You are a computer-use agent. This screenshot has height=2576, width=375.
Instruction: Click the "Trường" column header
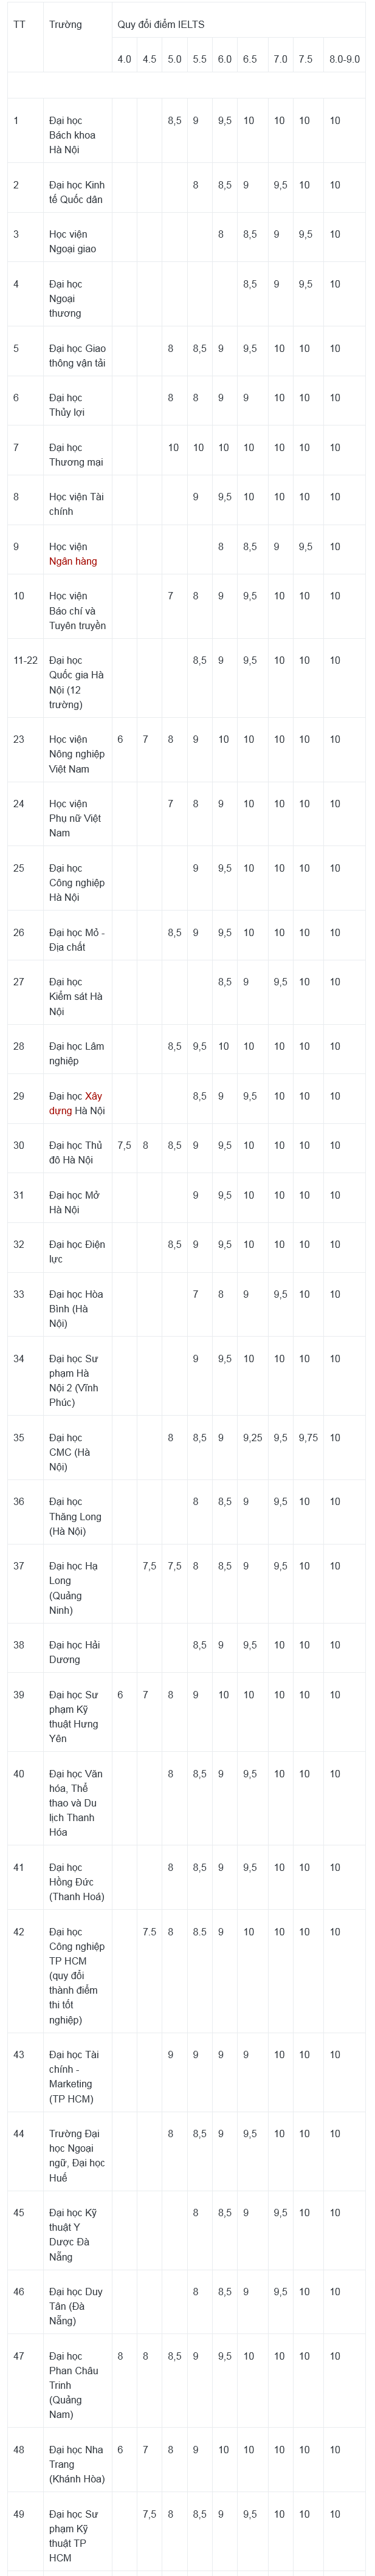(x=77, y=24)
